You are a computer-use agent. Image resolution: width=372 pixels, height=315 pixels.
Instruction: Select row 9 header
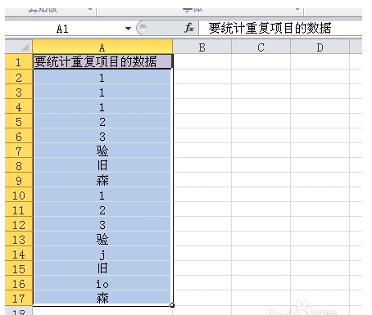19,180
